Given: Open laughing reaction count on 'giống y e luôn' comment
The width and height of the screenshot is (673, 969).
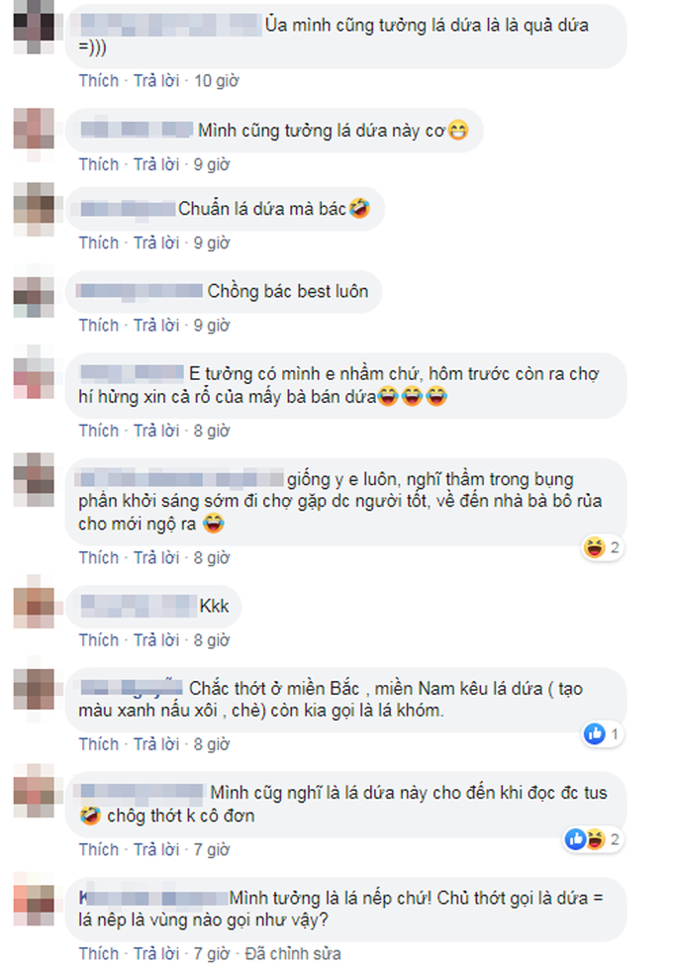Looking at the screenshot, I should tap(602, 547).
